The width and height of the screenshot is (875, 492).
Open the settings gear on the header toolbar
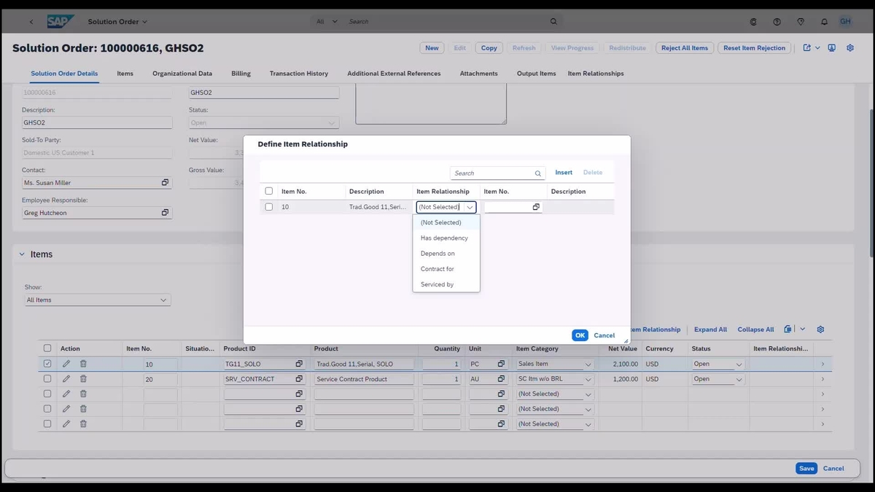click(849, 47)
